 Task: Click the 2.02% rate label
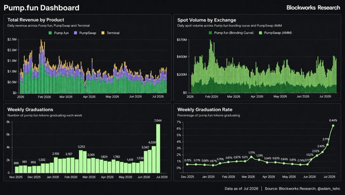pos(316,151)
